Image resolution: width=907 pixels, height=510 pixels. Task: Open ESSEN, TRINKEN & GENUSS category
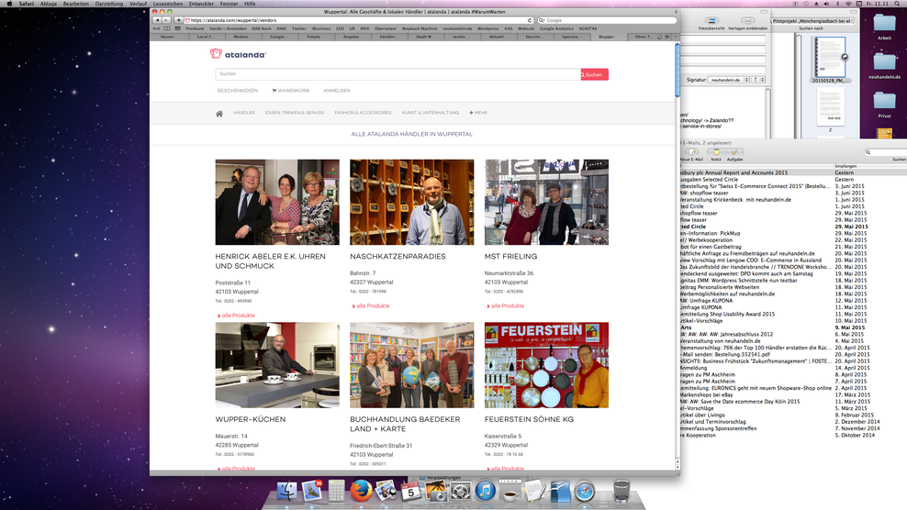pos(295,113)
